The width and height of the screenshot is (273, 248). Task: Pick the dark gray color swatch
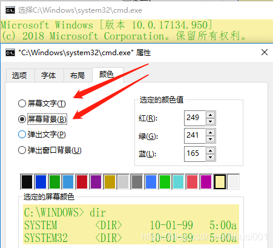point(137,182)
